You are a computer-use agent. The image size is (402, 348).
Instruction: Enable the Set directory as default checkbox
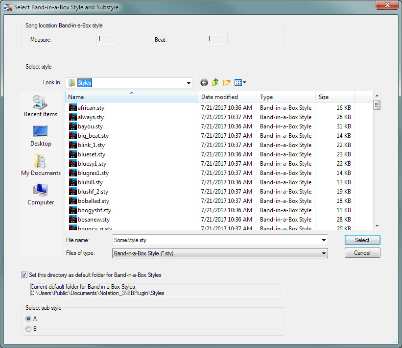[24, 274]
